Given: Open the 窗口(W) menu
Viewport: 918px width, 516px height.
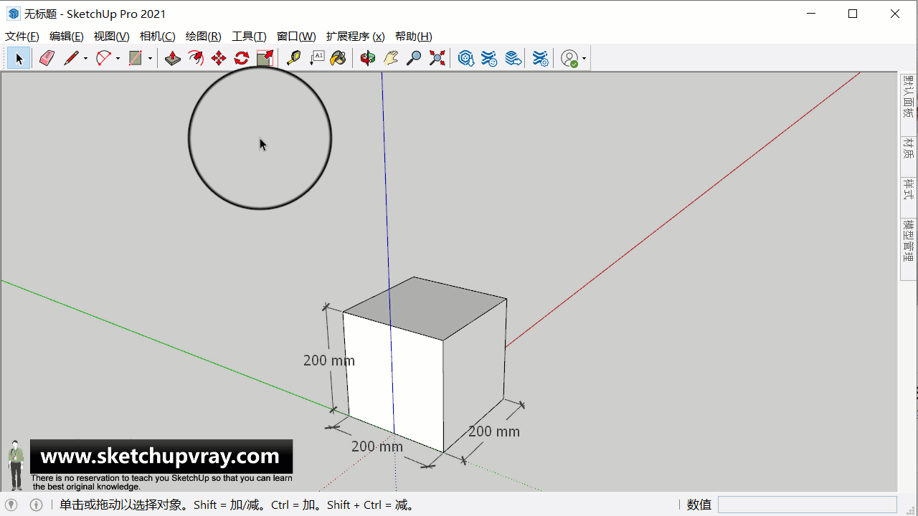Looking at the screenshot, I should click(296, 37).
